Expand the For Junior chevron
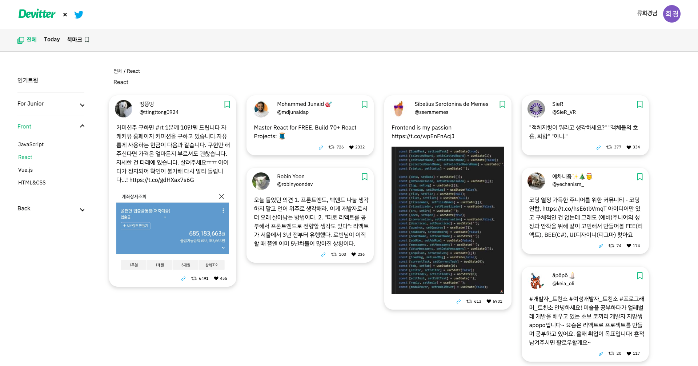This screenshot has width=698, height=366. click(82, 105)
